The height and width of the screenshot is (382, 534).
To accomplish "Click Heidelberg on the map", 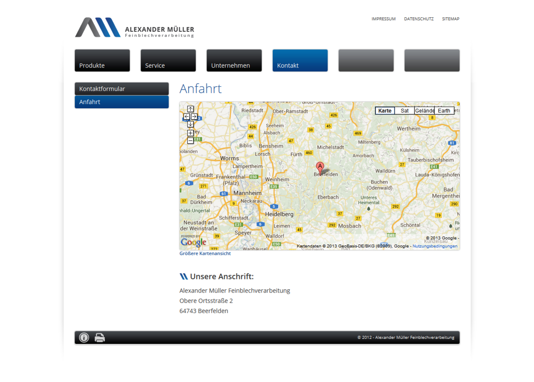I will coord(279,214).
